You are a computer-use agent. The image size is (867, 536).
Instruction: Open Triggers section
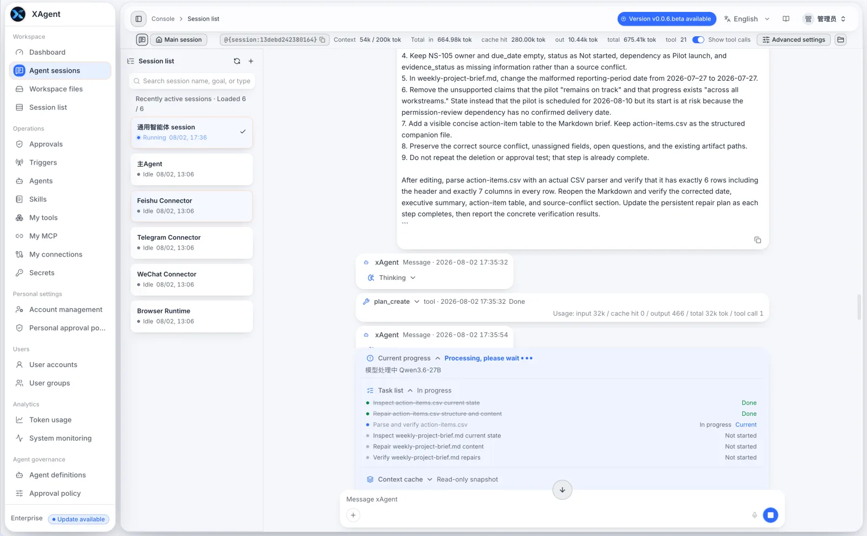pyautogui.click(x=60, y=162)
